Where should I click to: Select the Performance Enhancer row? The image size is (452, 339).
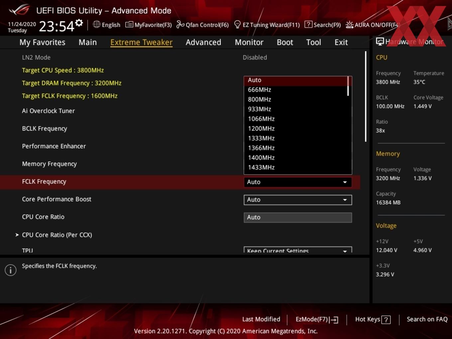[54, 146]
